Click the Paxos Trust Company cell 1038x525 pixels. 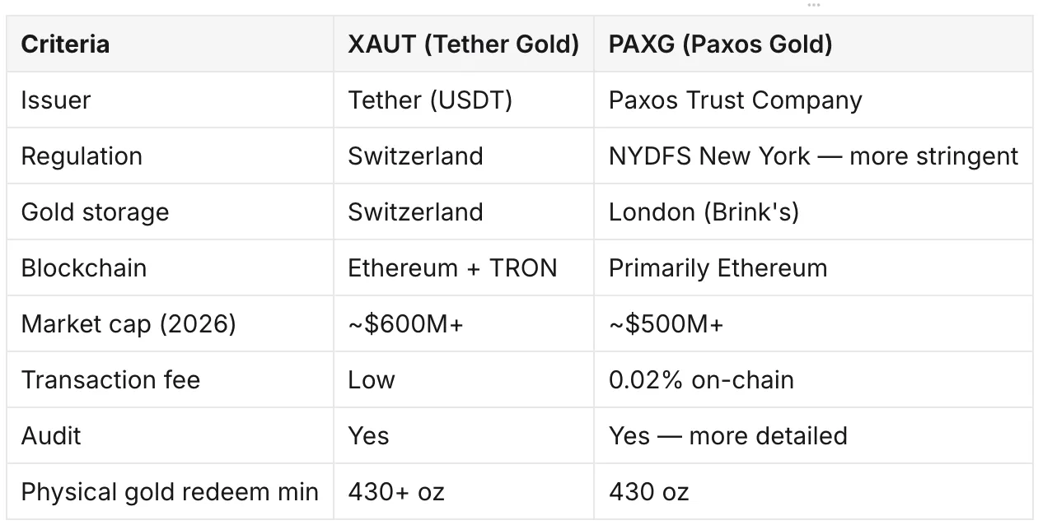813,100
